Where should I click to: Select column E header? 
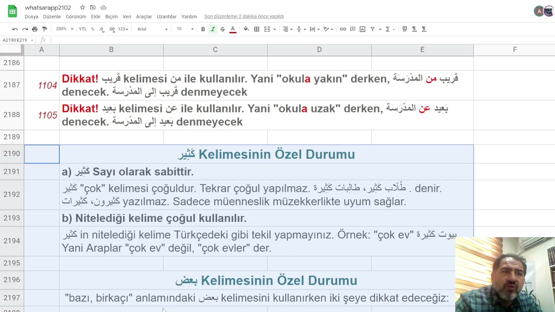tap(422, 50)
